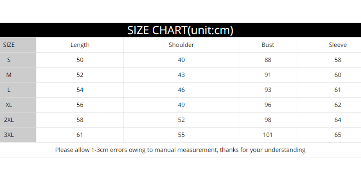361x180 pixels.
Task: Select the 3XL size row label
Action: (9, 135)
